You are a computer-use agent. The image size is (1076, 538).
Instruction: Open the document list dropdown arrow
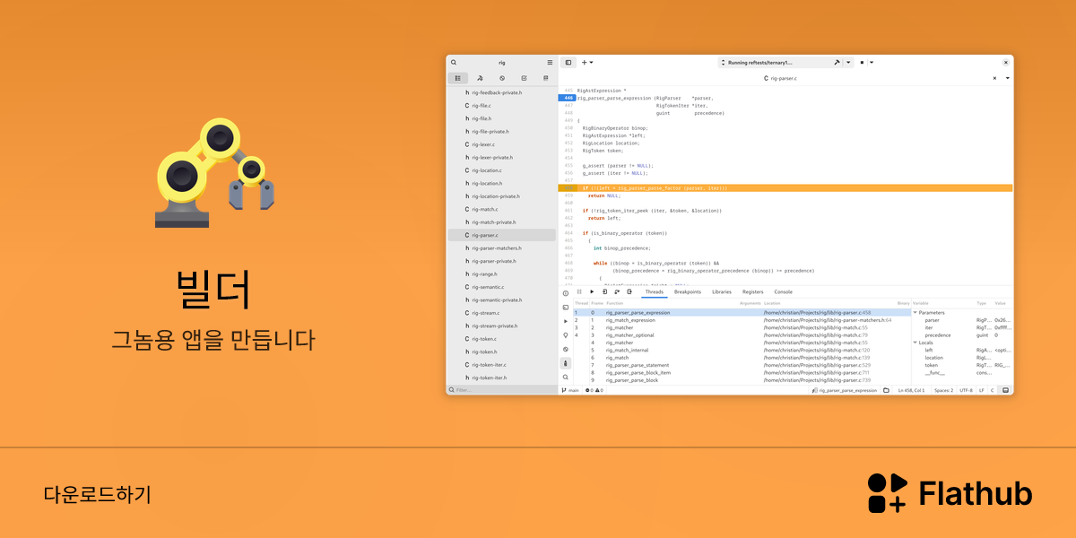(1007, 78)
